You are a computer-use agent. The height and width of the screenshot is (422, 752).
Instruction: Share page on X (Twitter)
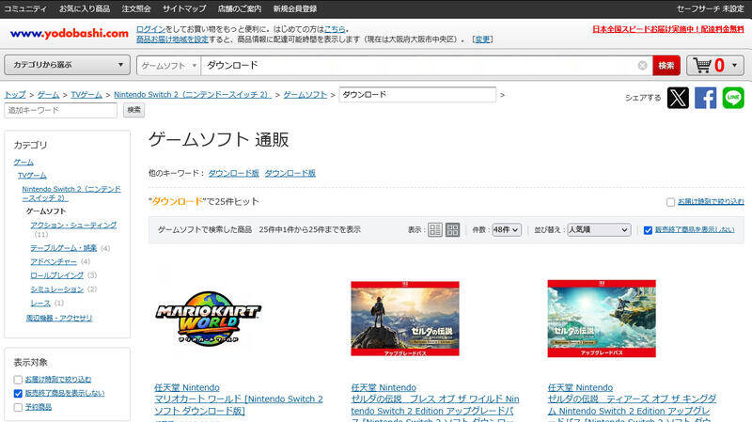(x=678, y=98)
